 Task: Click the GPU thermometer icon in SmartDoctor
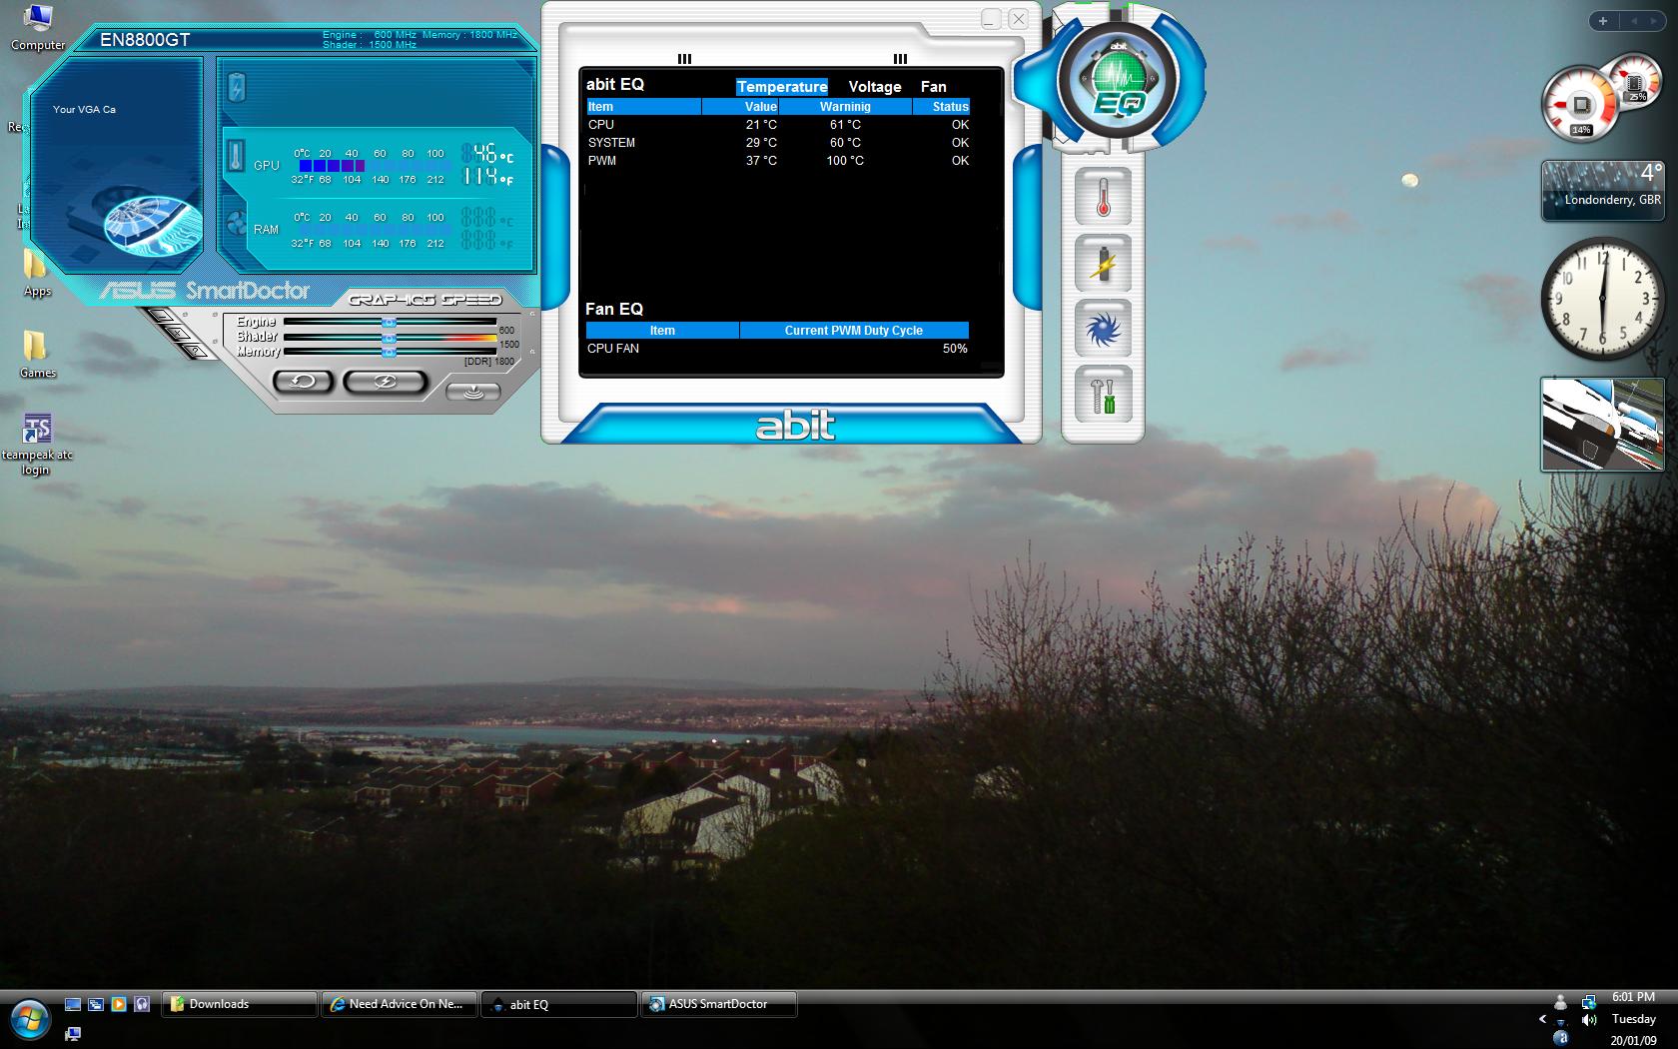click(x=236, y=156)
